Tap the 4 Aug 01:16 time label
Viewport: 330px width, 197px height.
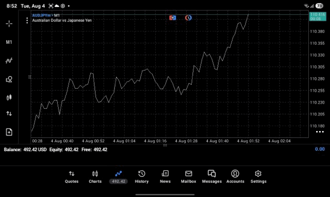[x=155, y=141]
